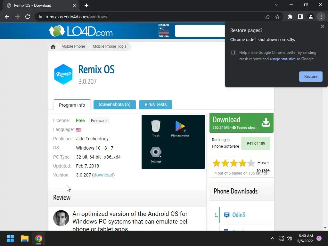This screenshot has width=328, height=246.
Task: Click the Restore button
Action: click(x=311, y=77)
